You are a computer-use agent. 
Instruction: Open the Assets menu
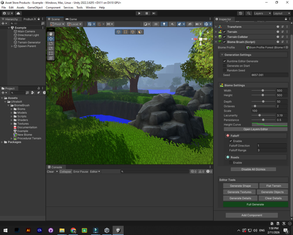pos(21,8)
